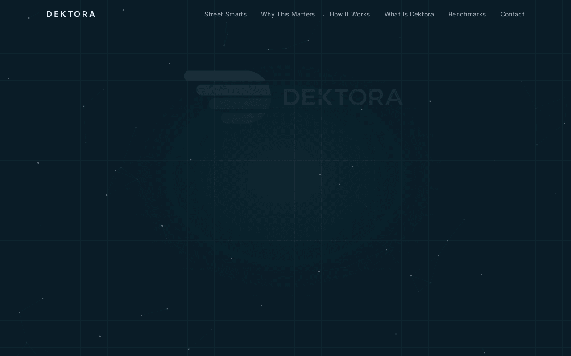Open the Contact page link

click(513, 14)
